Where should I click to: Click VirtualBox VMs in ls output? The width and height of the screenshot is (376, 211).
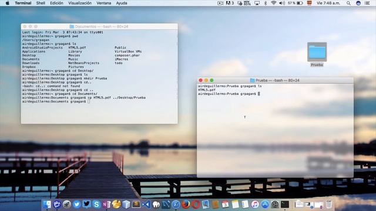coord(128,52)
